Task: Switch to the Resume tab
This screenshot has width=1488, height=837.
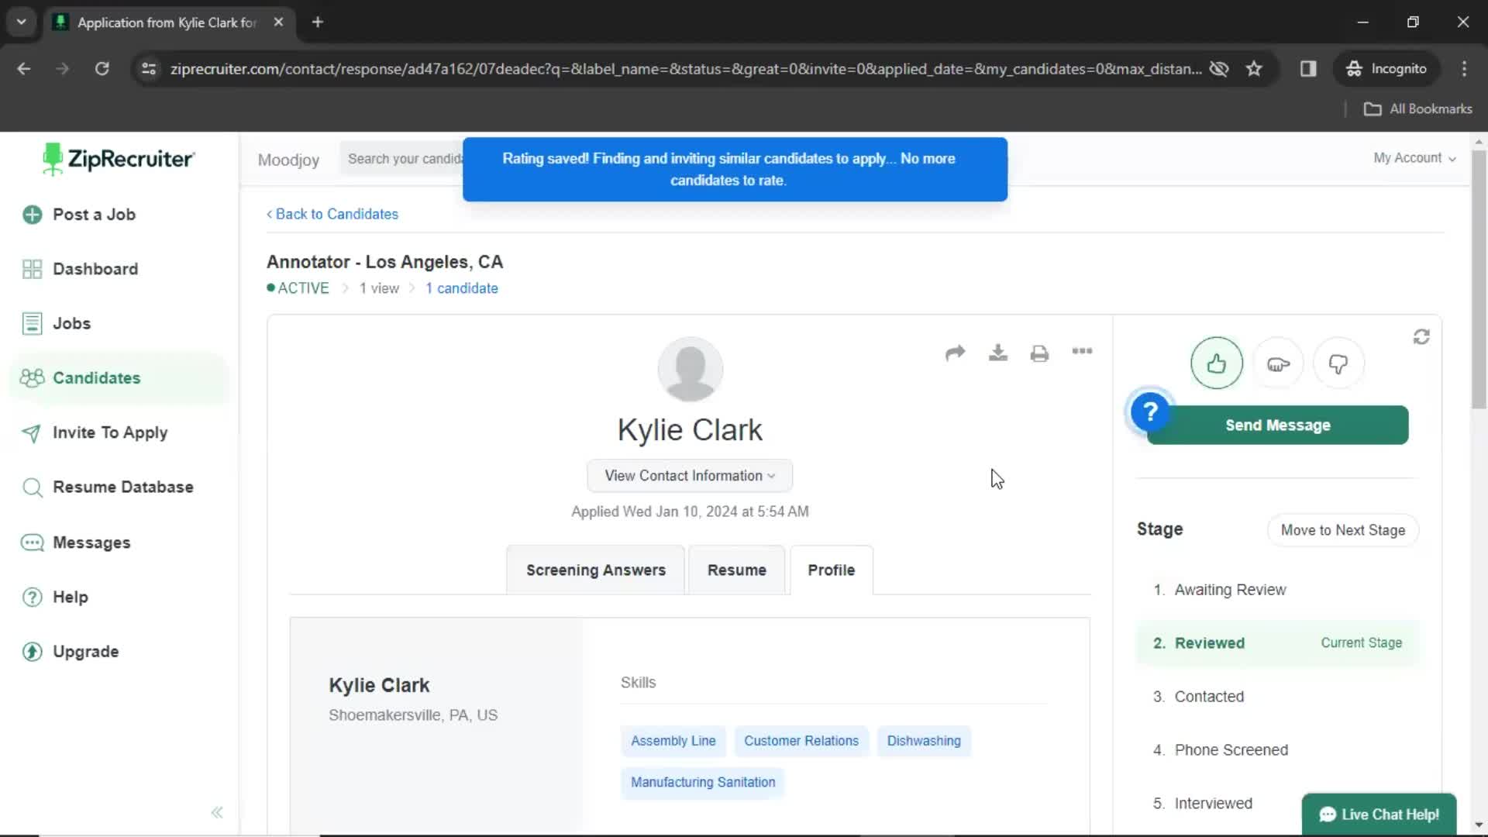Action: tap(736, 570)
